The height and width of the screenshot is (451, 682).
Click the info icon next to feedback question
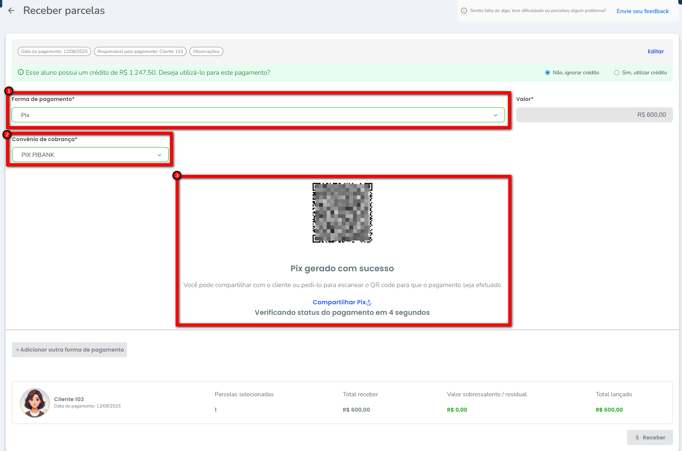[x=464, y=11]
